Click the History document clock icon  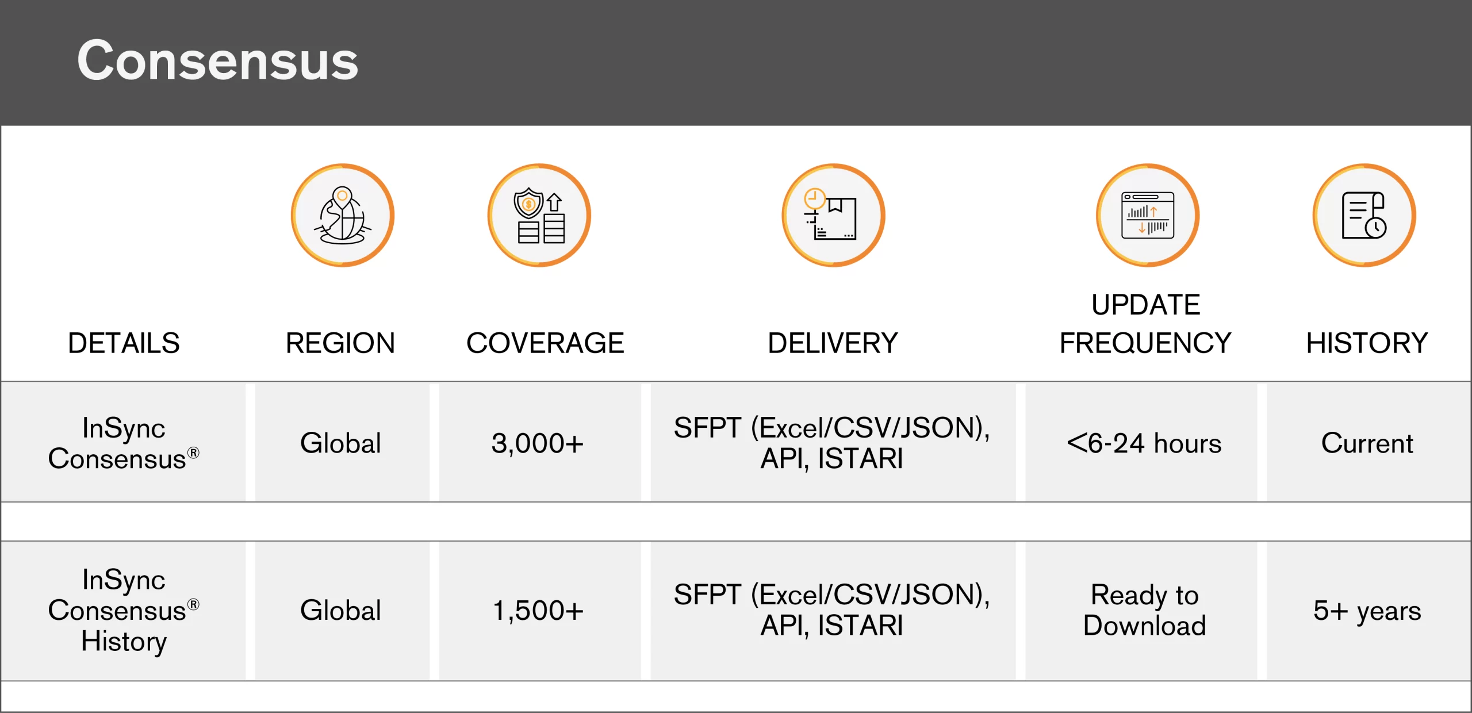[x=1364, y=216]
